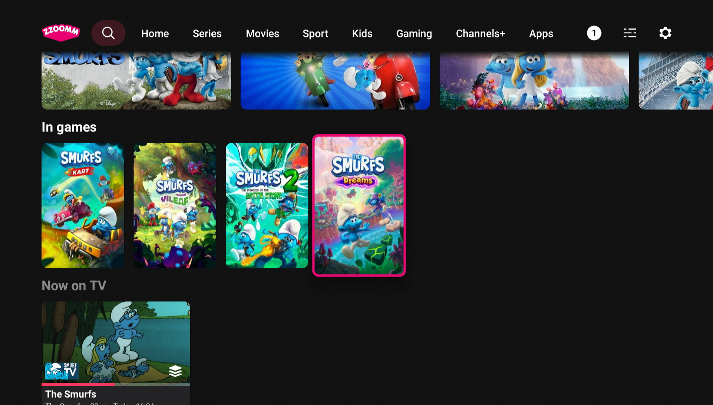Click the stacked layers icon on The Smurfs tile
The image size is (713, 405).
coord(175,371)
